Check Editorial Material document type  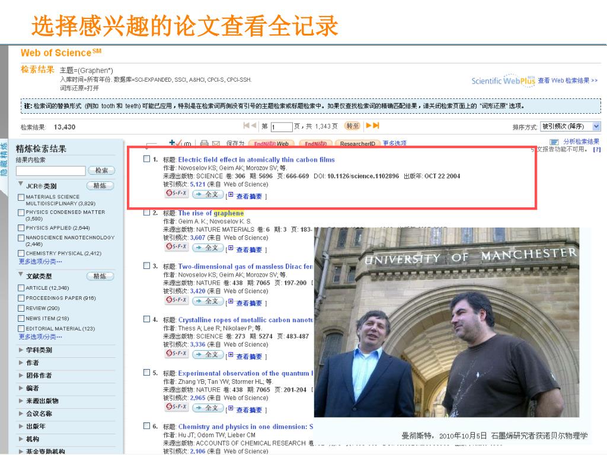click(21, 328)
